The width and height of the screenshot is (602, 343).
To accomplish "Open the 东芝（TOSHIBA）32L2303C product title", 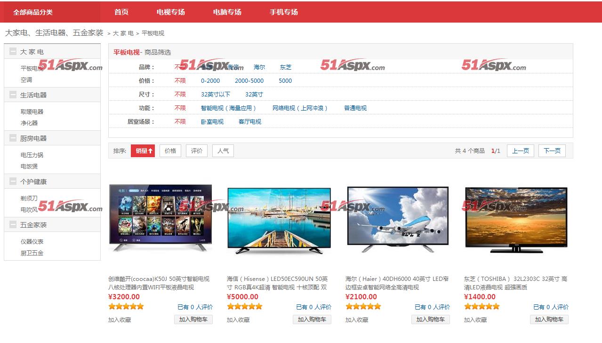I will click(516, 283).
